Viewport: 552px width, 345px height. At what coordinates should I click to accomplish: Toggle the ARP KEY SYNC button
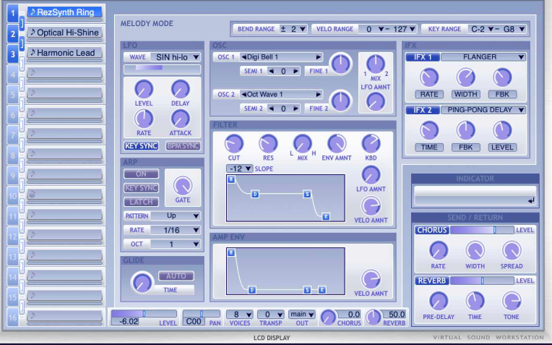tap(141, 188)
